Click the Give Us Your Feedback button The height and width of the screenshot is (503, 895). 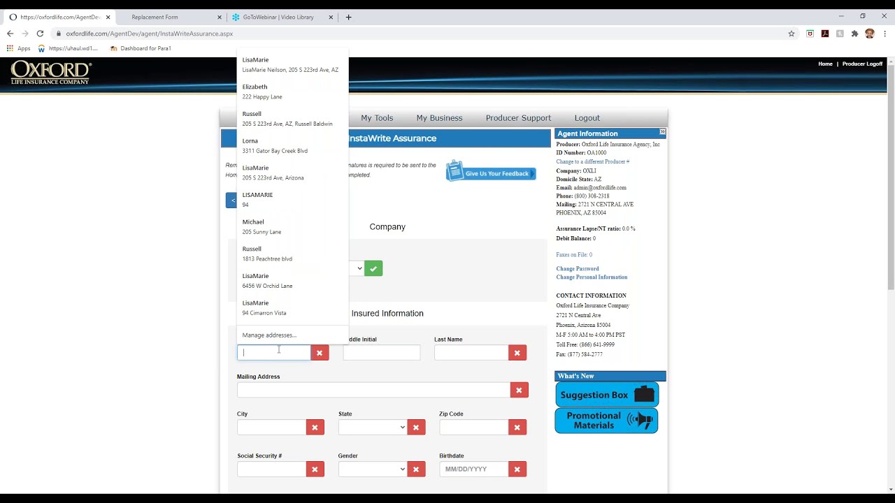[491, 172]
